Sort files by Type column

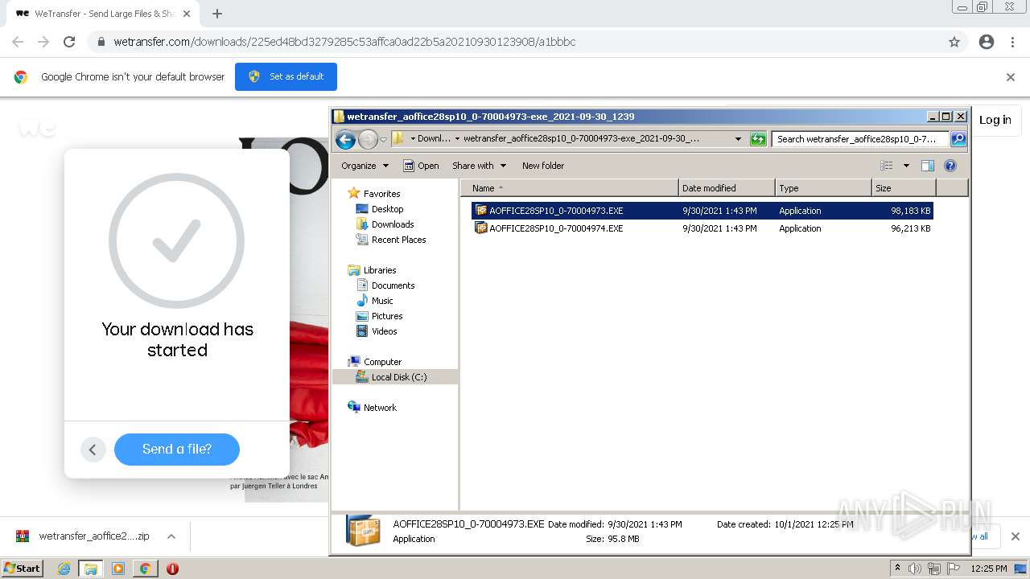pos(823,188)
